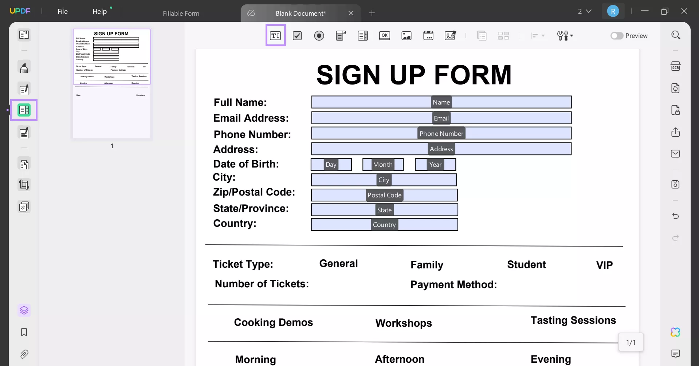
Task: Click the SIGN UP FORM heading
Action: (414, 75)
